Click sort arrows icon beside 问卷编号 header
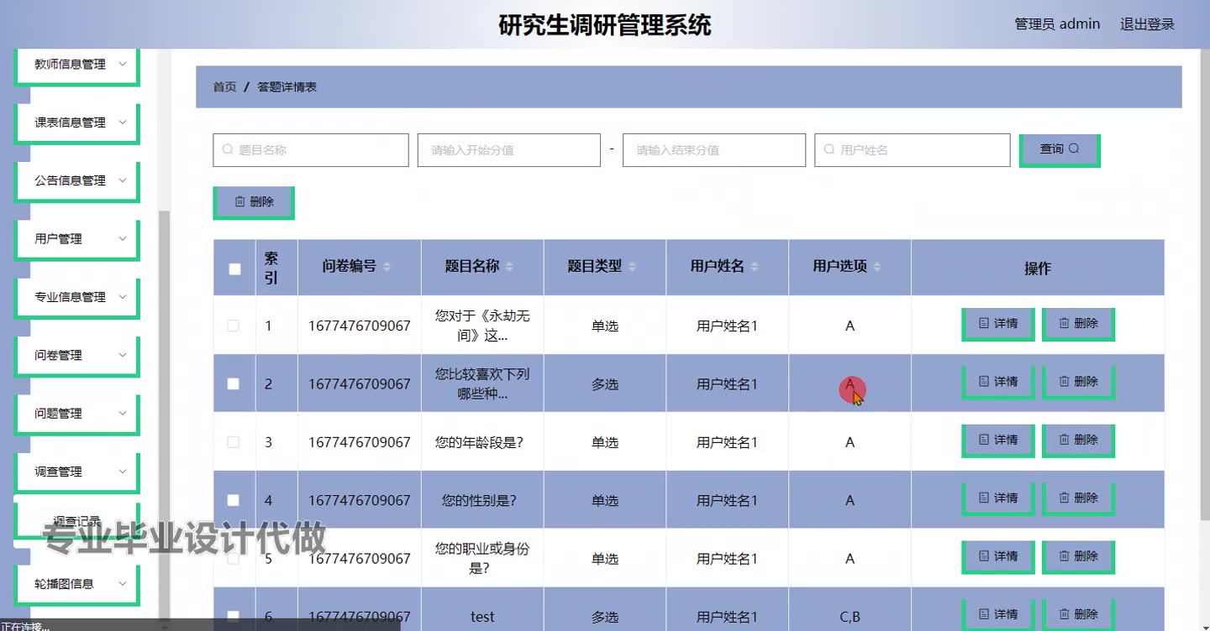 pyautogui.click(x=387, y=267)
